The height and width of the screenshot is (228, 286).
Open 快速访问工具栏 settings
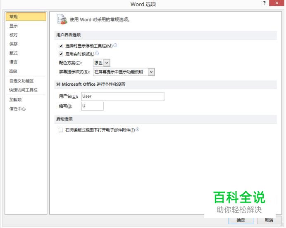click(x=23, y=90)
